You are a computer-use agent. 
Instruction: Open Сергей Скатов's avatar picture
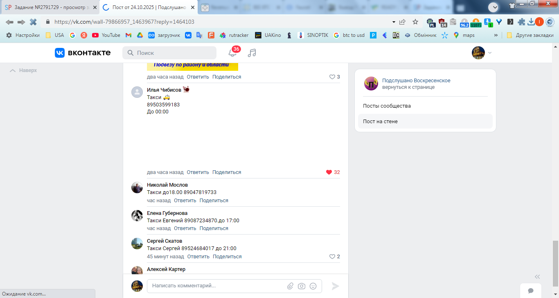click(137, 244)
